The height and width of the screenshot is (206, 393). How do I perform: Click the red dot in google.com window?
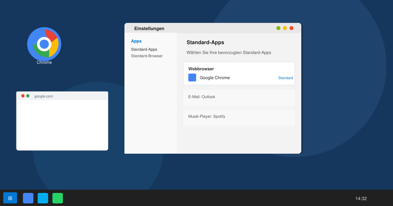click(x=23, y=96)
